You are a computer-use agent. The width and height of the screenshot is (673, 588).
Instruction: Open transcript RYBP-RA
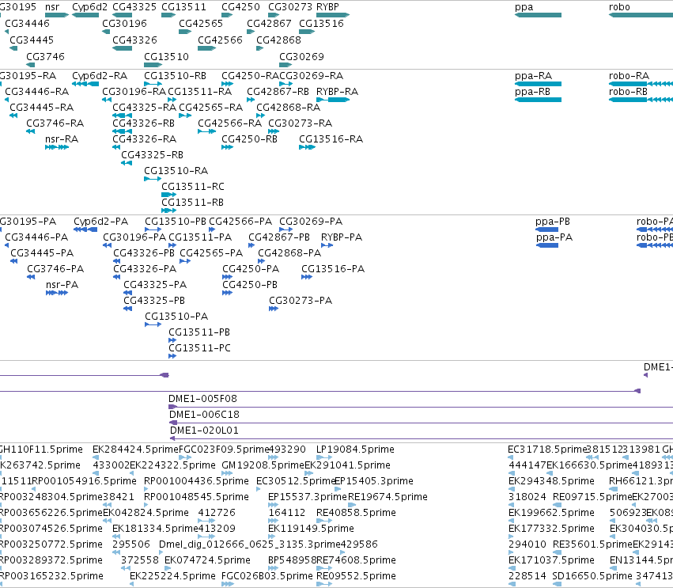point(338,92)
